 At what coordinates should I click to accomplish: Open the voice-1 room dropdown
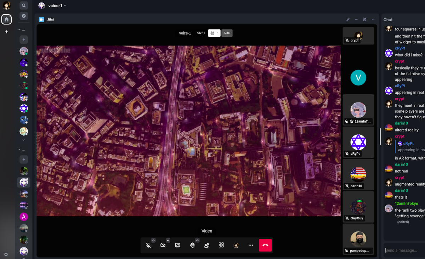[57, 6]
